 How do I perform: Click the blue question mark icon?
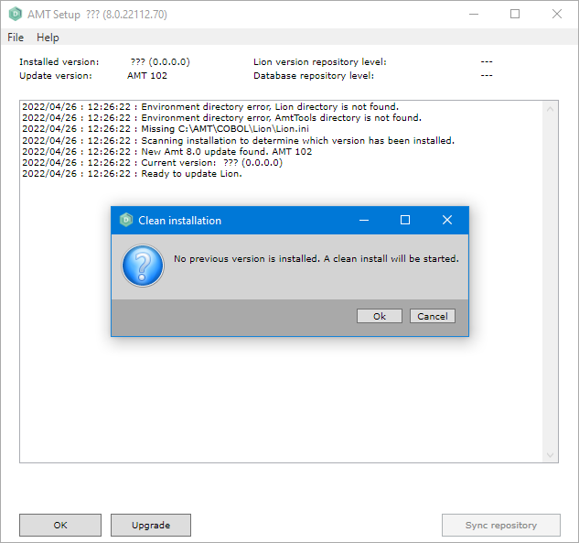tap(143, 266)
